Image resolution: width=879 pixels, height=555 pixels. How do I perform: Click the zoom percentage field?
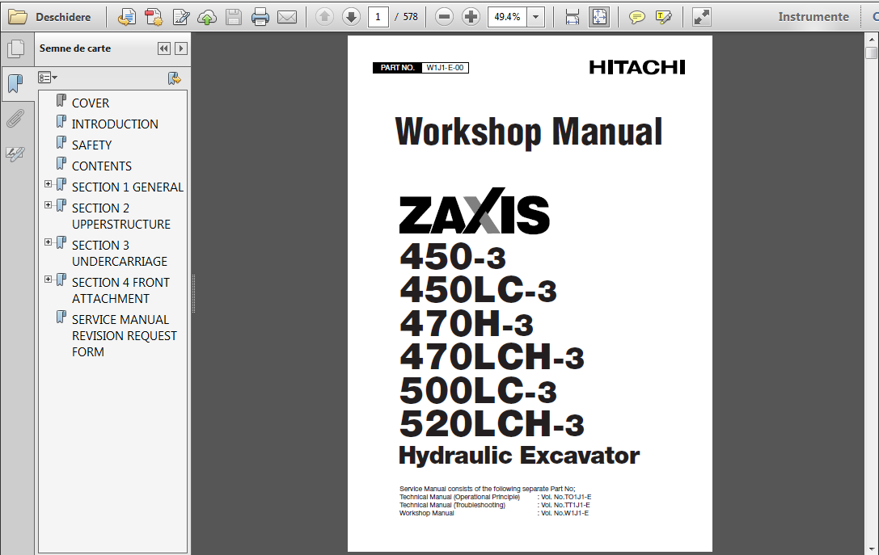pos(508,17)
